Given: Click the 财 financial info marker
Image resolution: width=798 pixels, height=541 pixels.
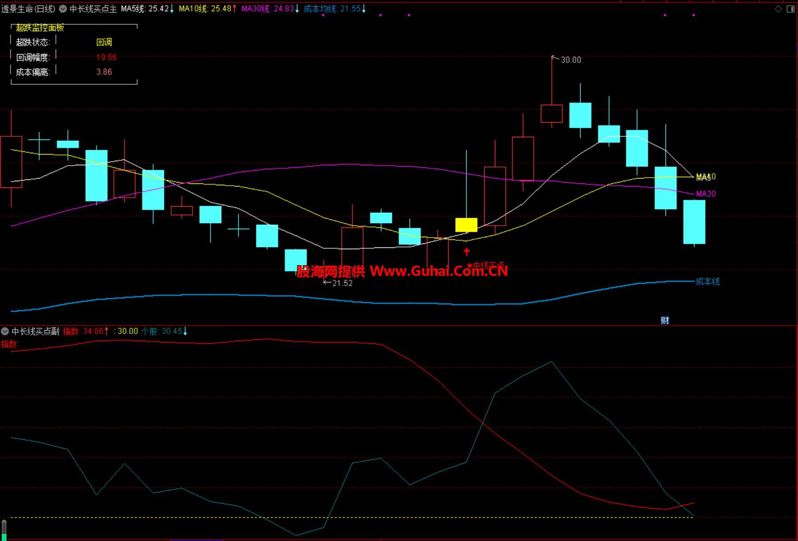Looking at the screenshot, I should (665, 320).
